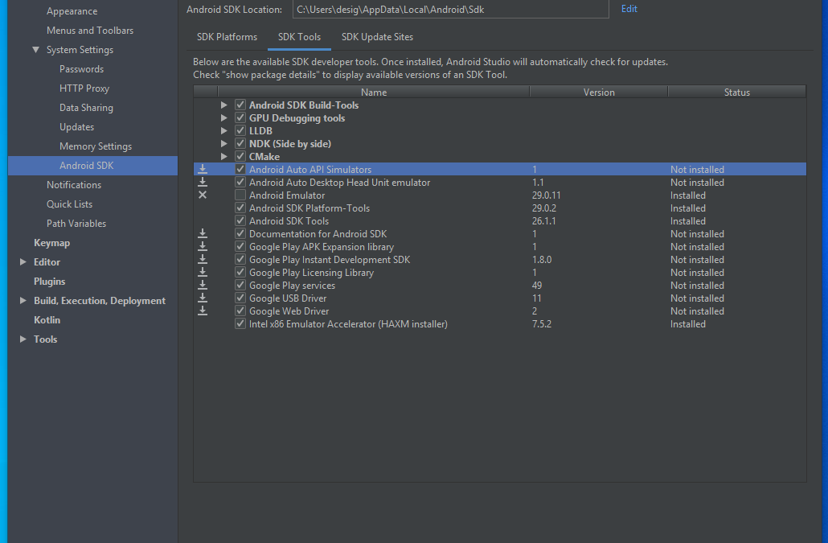828x543 pixels.
Task: Go to Data Sharing settings
Action: pyautogui.click(x=86, y=107)
